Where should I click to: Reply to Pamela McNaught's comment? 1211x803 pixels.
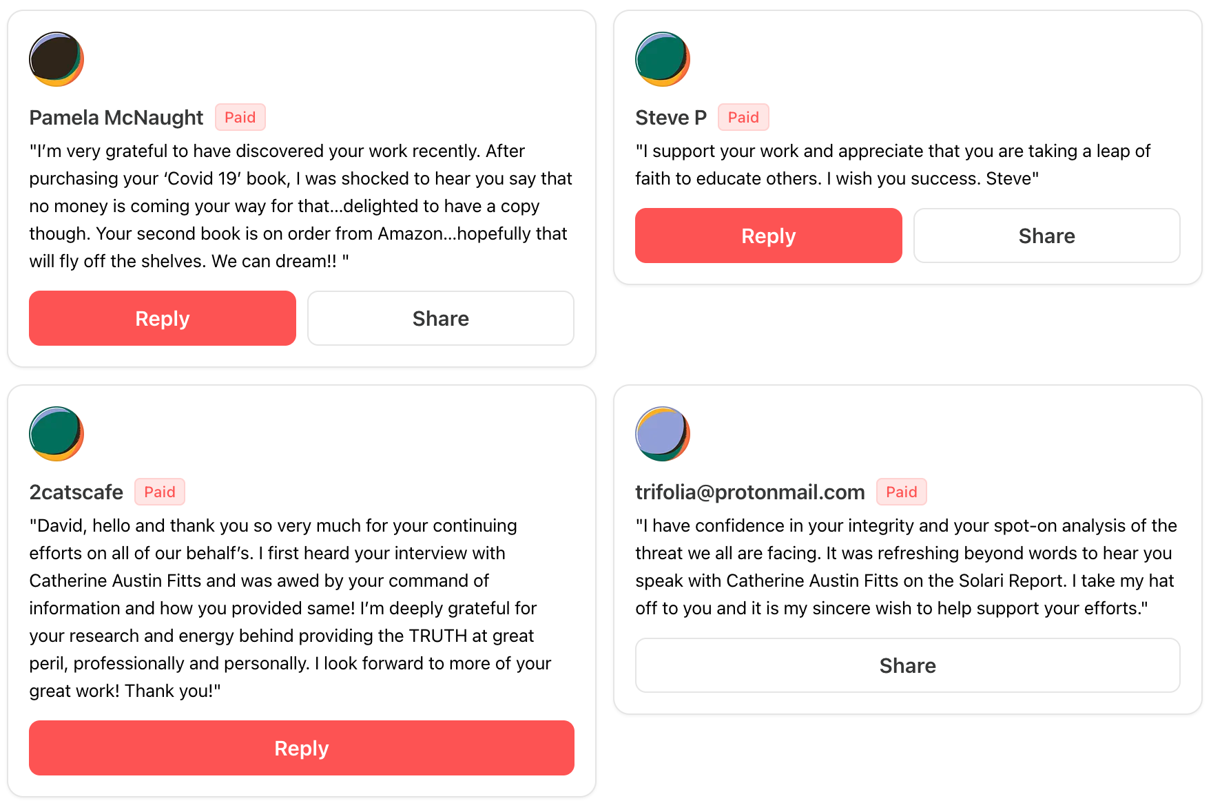pos(162,318)
